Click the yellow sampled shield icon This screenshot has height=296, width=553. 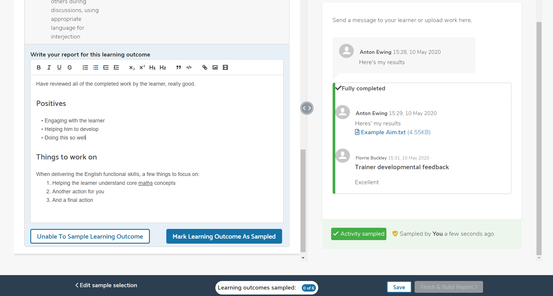pyautogui.click(x=395, y=234)
